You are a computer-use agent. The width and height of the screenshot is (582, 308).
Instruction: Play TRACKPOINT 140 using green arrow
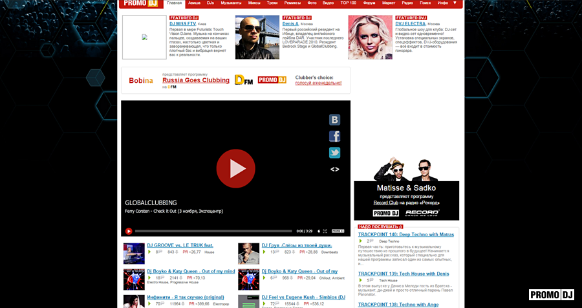click(x=361, y=241)
